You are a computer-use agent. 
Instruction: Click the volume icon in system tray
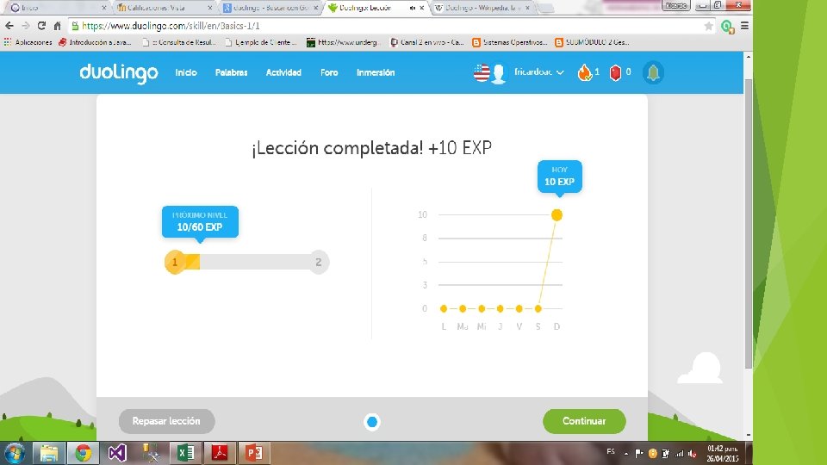(692, 454)
